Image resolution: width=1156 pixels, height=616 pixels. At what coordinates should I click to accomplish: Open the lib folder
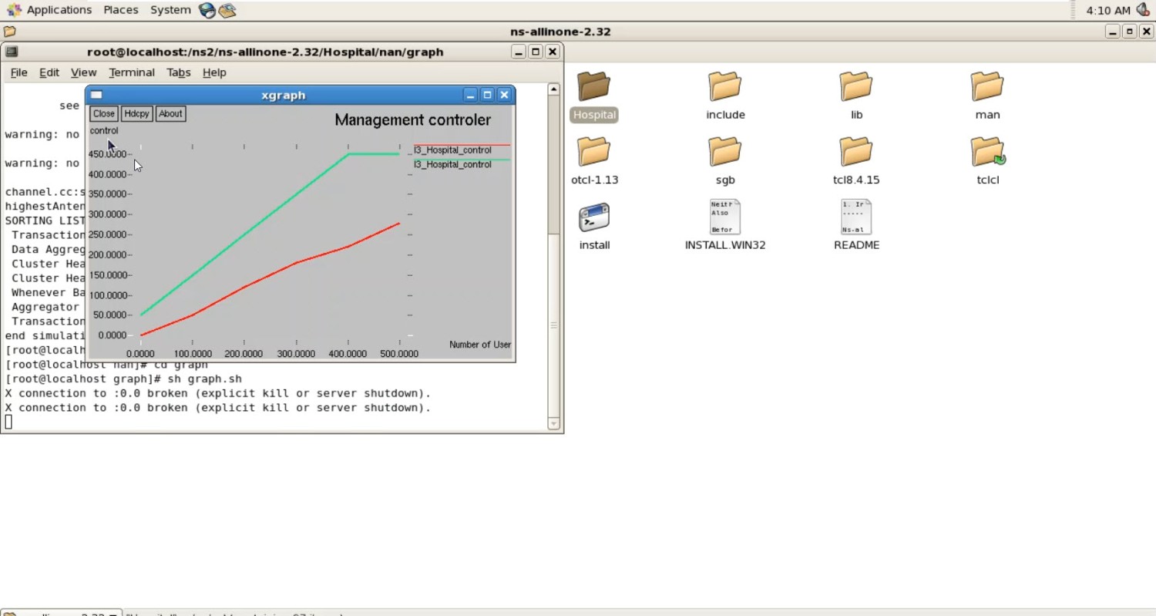(855, 87)
